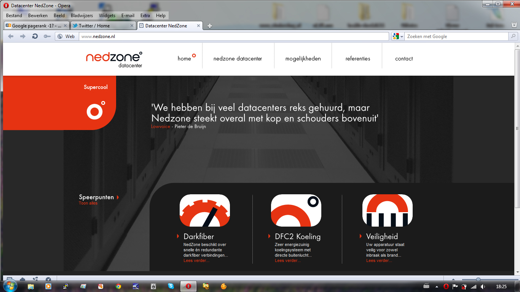Click the Darkfiber gauge icon
This screenshot has width=520, height=292.
204,210
